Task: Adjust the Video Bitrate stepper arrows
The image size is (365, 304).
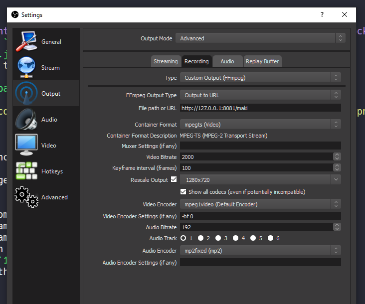Action: [337, 157]
